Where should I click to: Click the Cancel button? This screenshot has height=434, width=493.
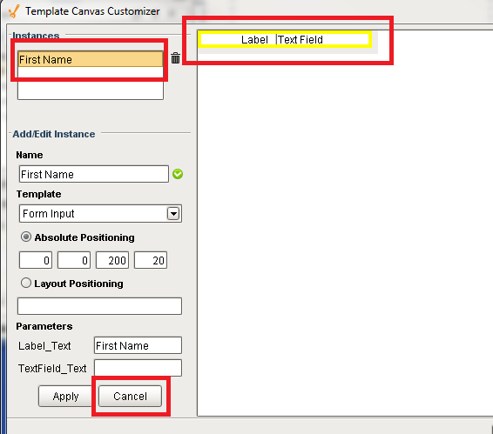pyautogui.click(x=130, y=396)
